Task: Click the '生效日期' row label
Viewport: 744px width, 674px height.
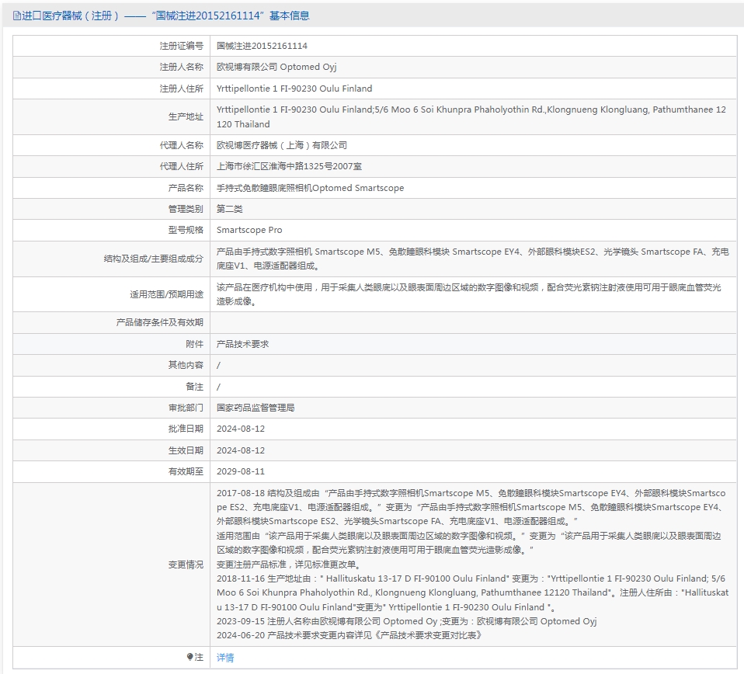Action: 186,450
